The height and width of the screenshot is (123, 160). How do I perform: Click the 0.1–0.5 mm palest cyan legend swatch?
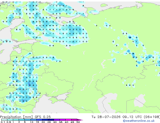(4, 120)
